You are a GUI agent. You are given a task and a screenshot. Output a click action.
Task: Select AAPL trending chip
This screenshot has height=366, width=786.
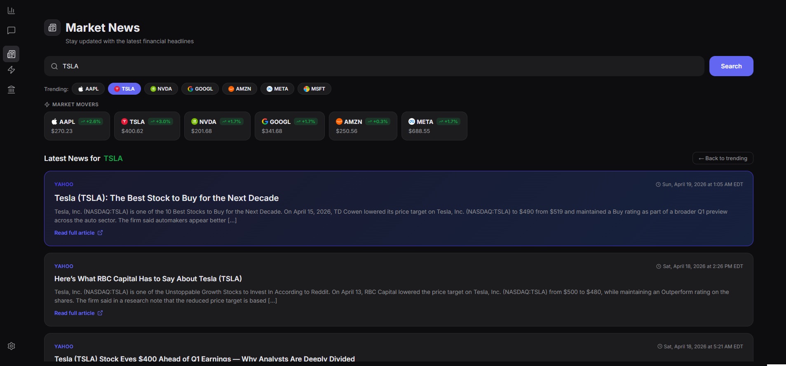pos(88,89)
